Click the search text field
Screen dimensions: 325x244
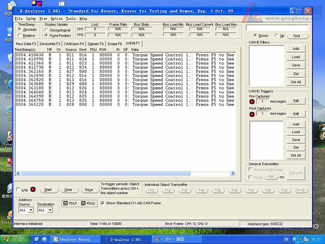coord(277,28)
